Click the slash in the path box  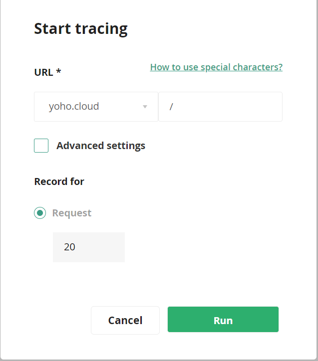[x=171, y=107]
